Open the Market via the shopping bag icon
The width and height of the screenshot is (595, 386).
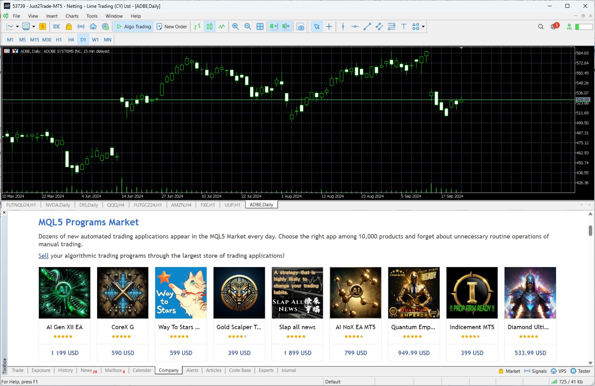69,26
